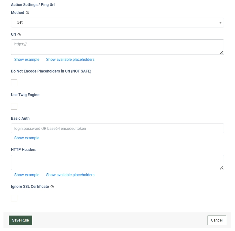Show example under HTTP Headers

[x=27, y=175]
